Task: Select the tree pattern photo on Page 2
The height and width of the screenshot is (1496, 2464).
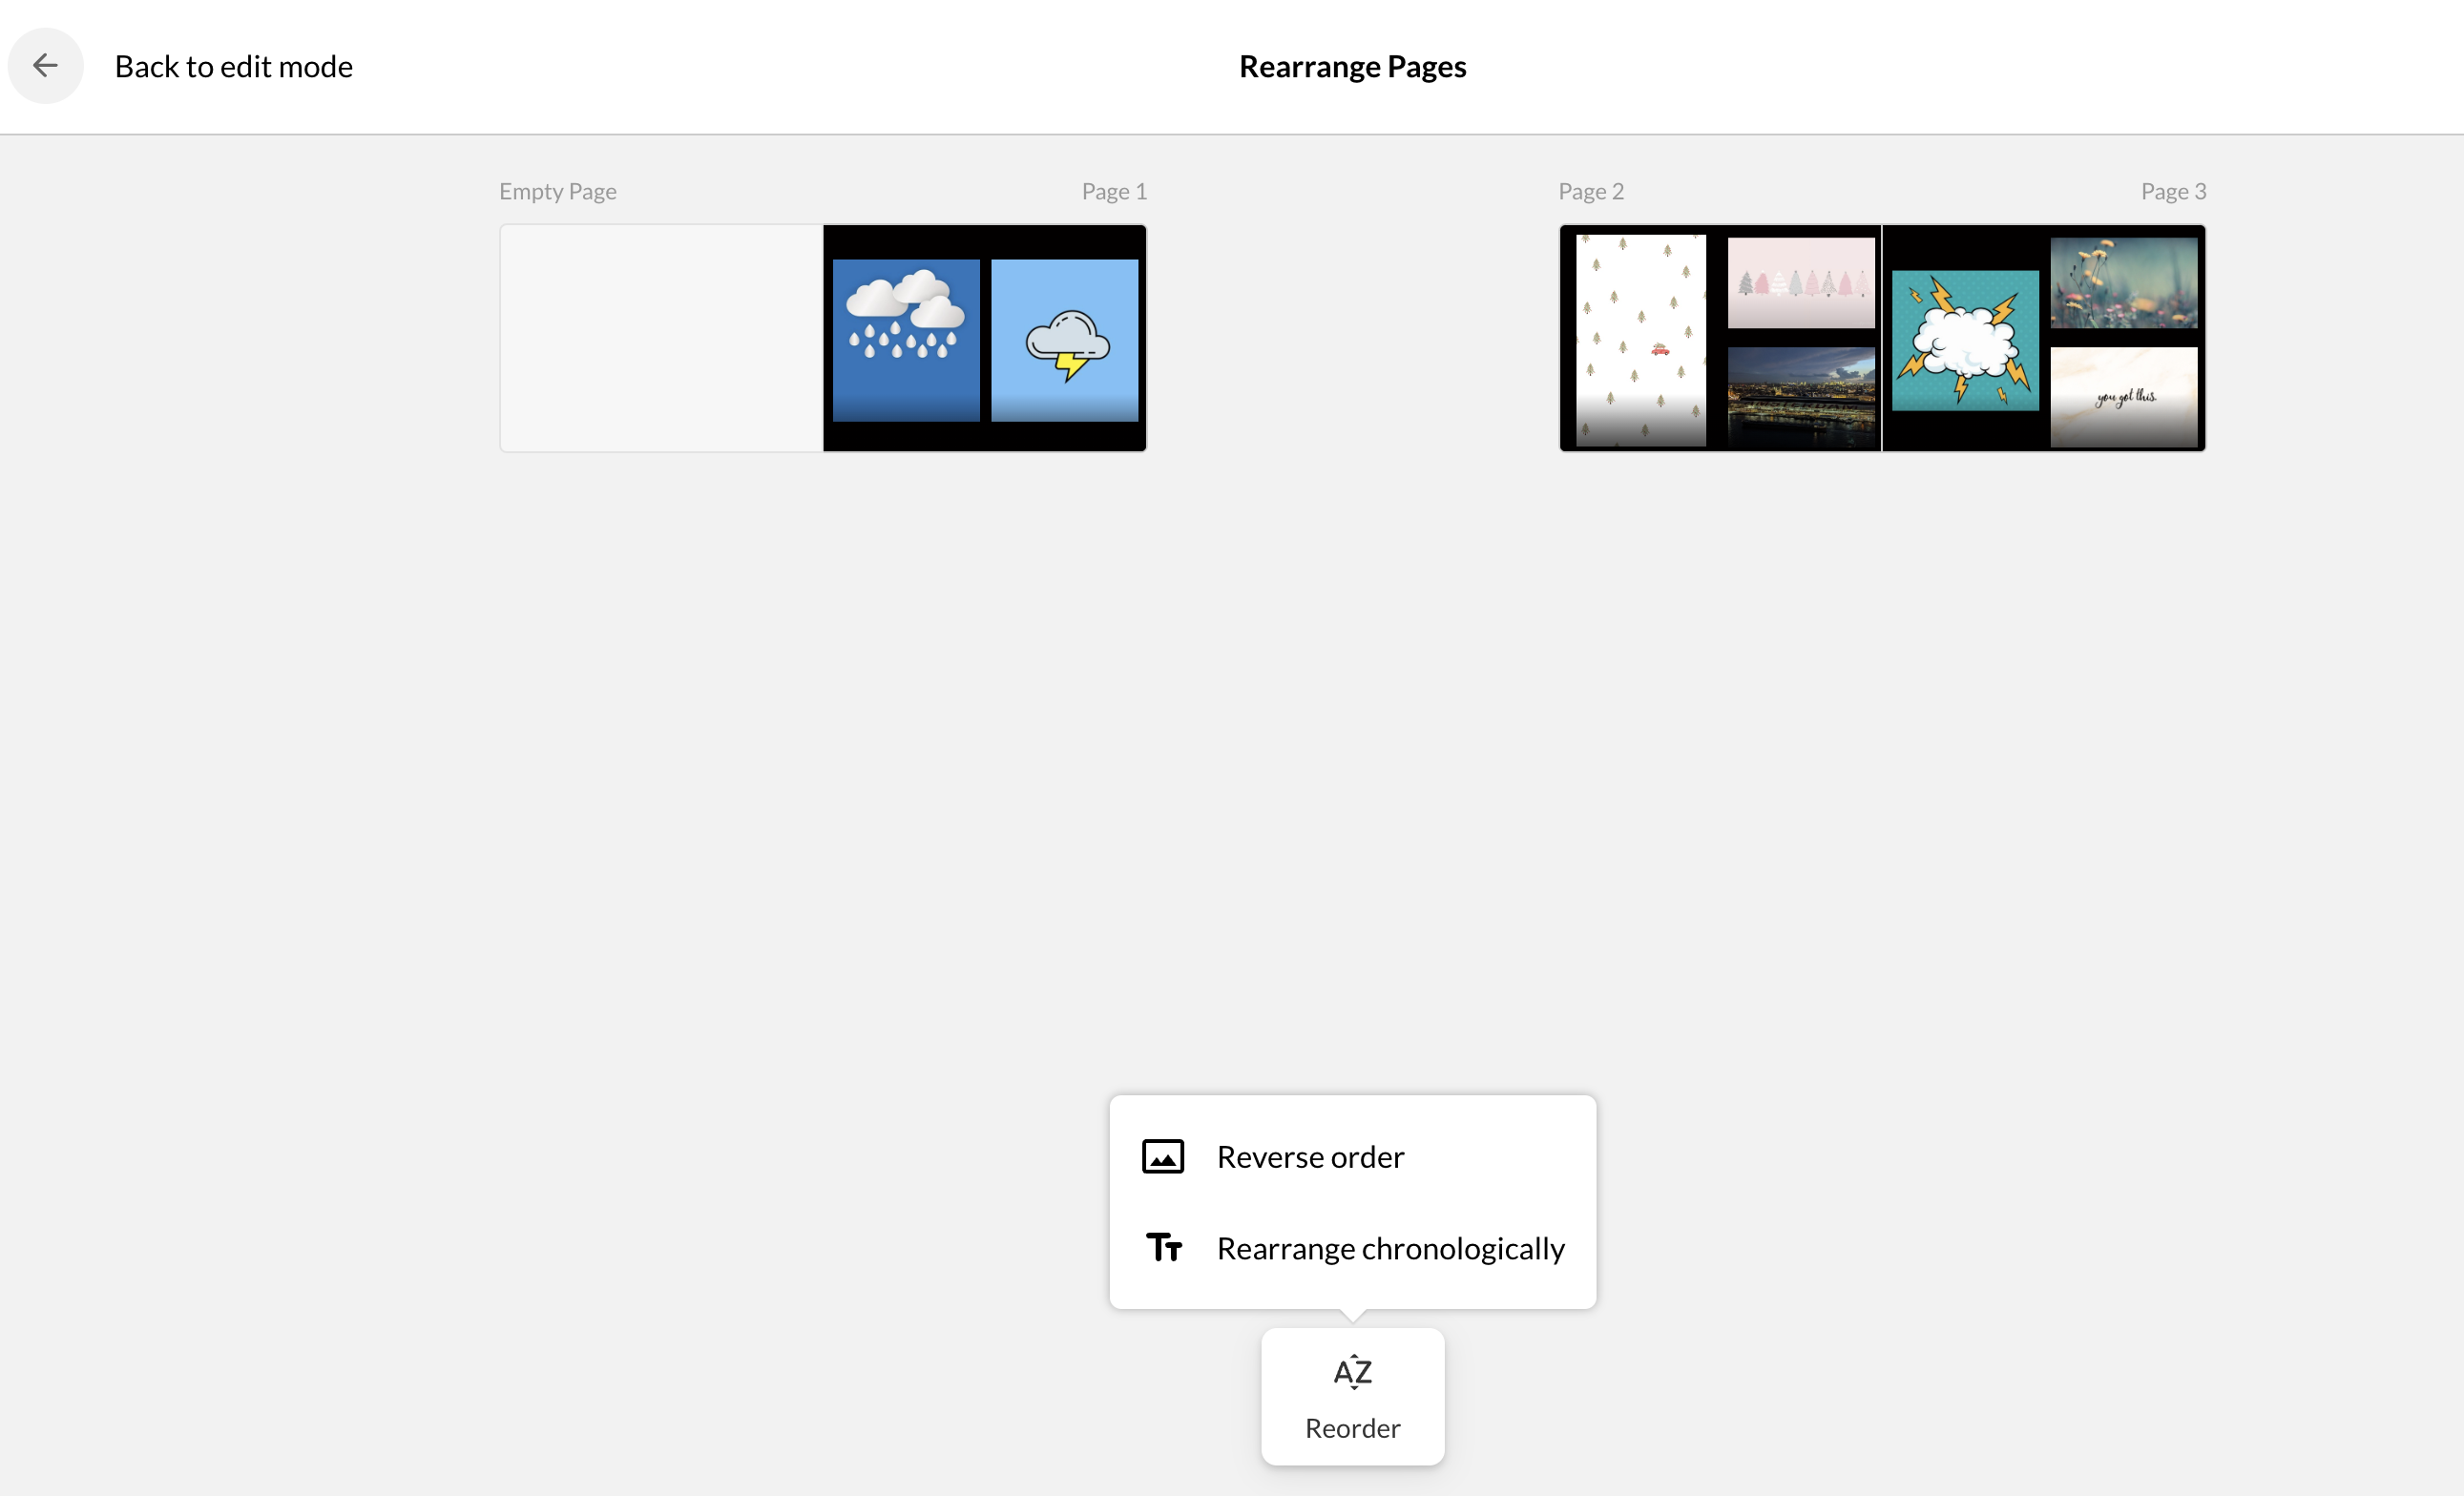Action: tap(1641, 340)
